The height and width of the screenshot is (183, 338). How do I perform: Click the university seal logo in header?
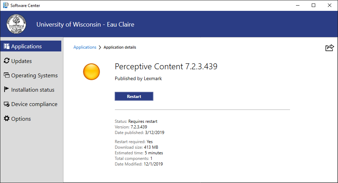[16, 24]
